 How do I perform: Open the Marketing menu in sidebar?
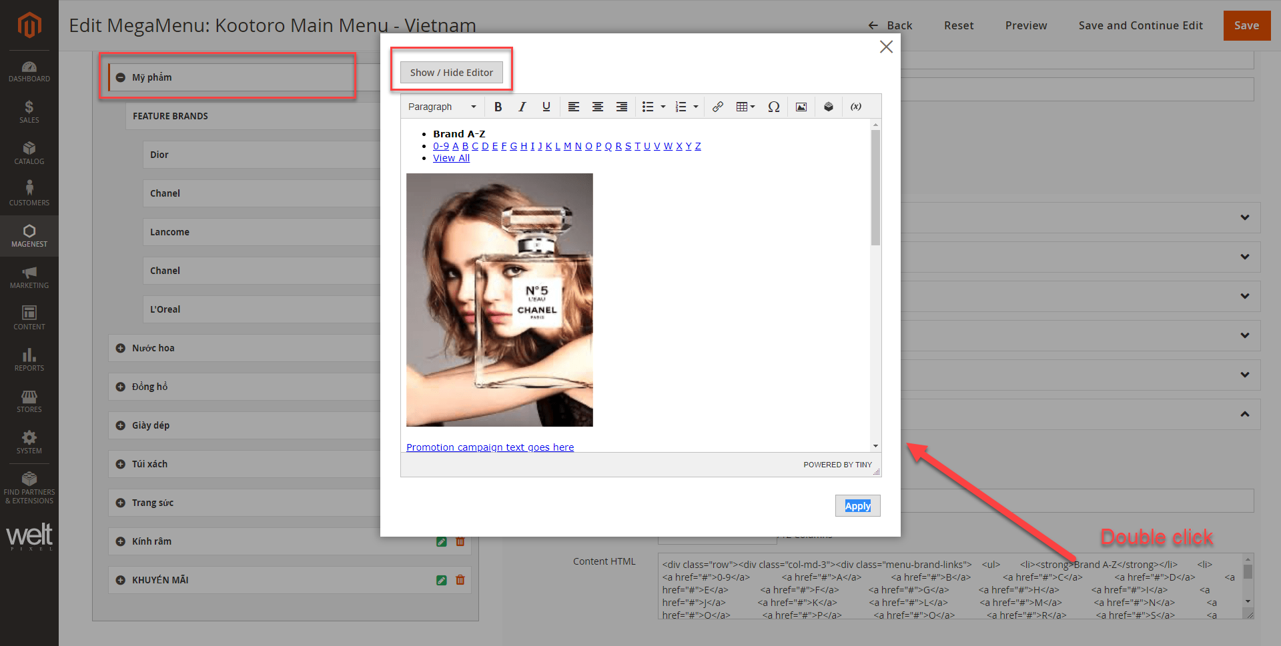[x=29, y=277]
